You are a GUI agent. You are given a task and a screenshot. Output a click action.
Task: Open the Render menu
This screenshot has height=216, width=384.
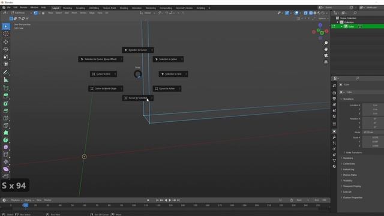click(x=24, y=8)
